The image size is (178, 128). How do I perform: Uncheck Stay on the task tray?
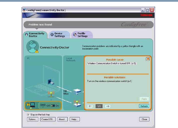click(28, 115)
